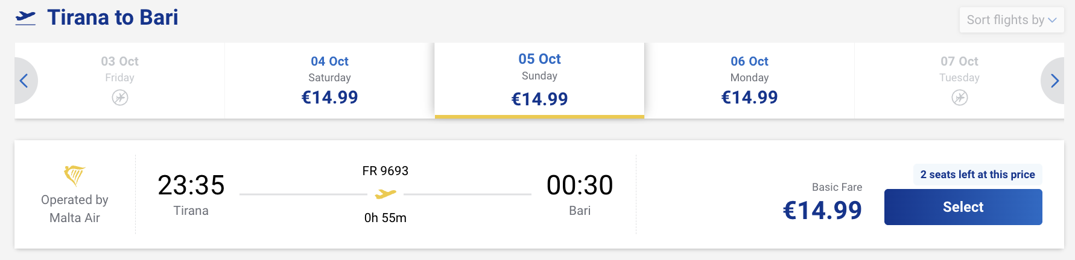The width and height of the screenshot is (1075, 260).
Task: Click the plane icon beside Tirana to Bari
Action: click(x=25, y=18)
